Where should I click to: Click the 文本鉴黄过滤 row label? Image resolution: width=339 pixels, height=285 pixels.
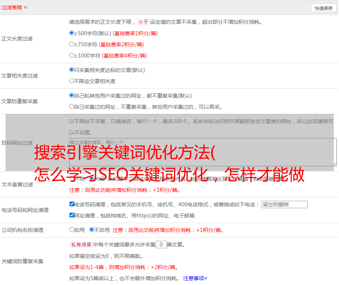point(17,184)
